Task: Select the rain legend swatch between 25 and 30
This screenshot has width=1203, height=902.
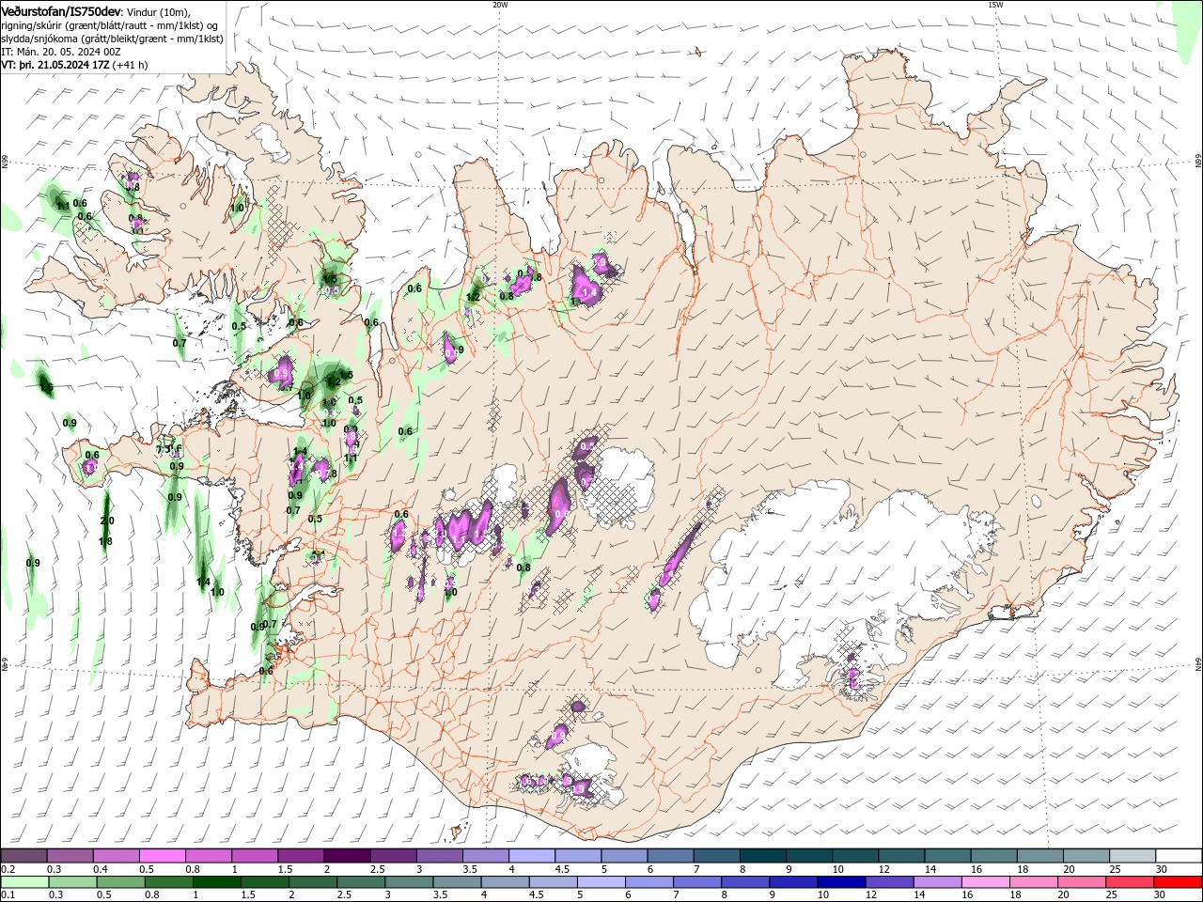Action: 1131,882
